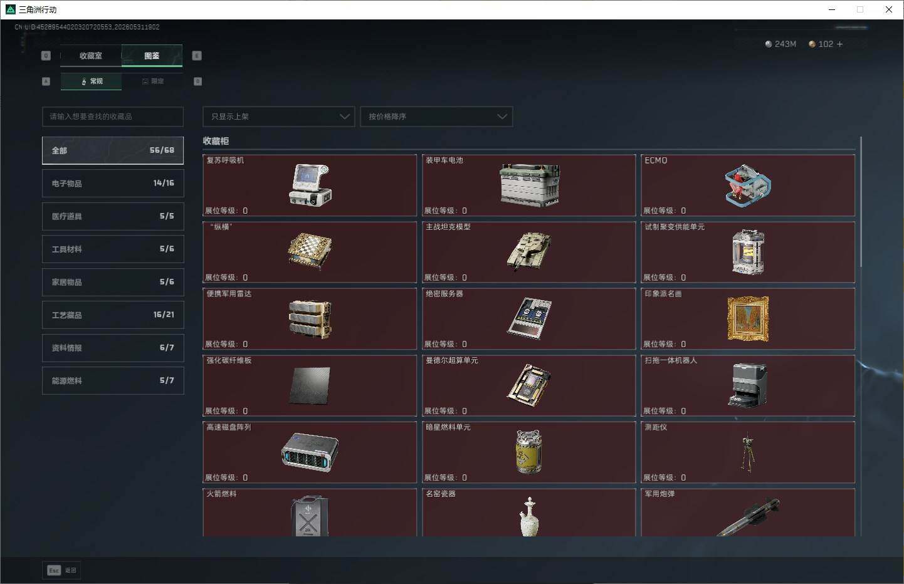Screen dimensions: 904x584
Task: Open the 主战坦克模型 tank icon
Action: (x=529, y=251)
